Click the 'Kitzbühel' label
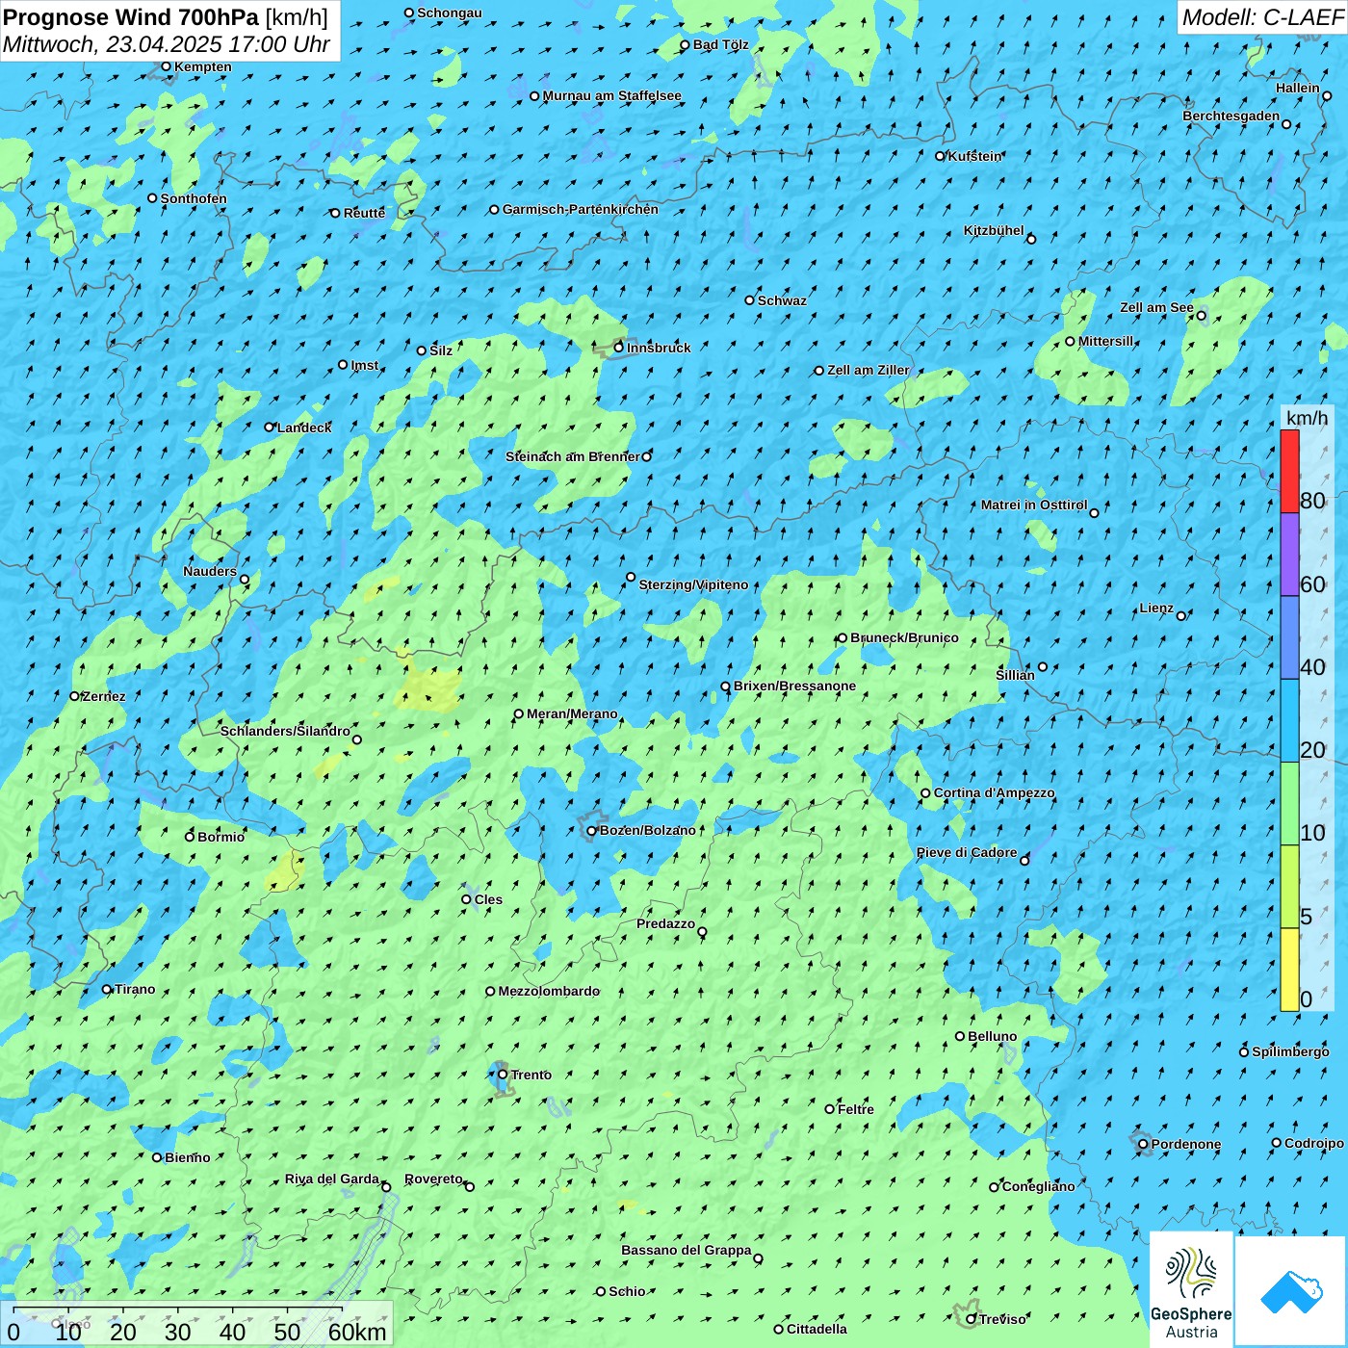Screen dimensions: 1348x1348 [x=994, y=230]
